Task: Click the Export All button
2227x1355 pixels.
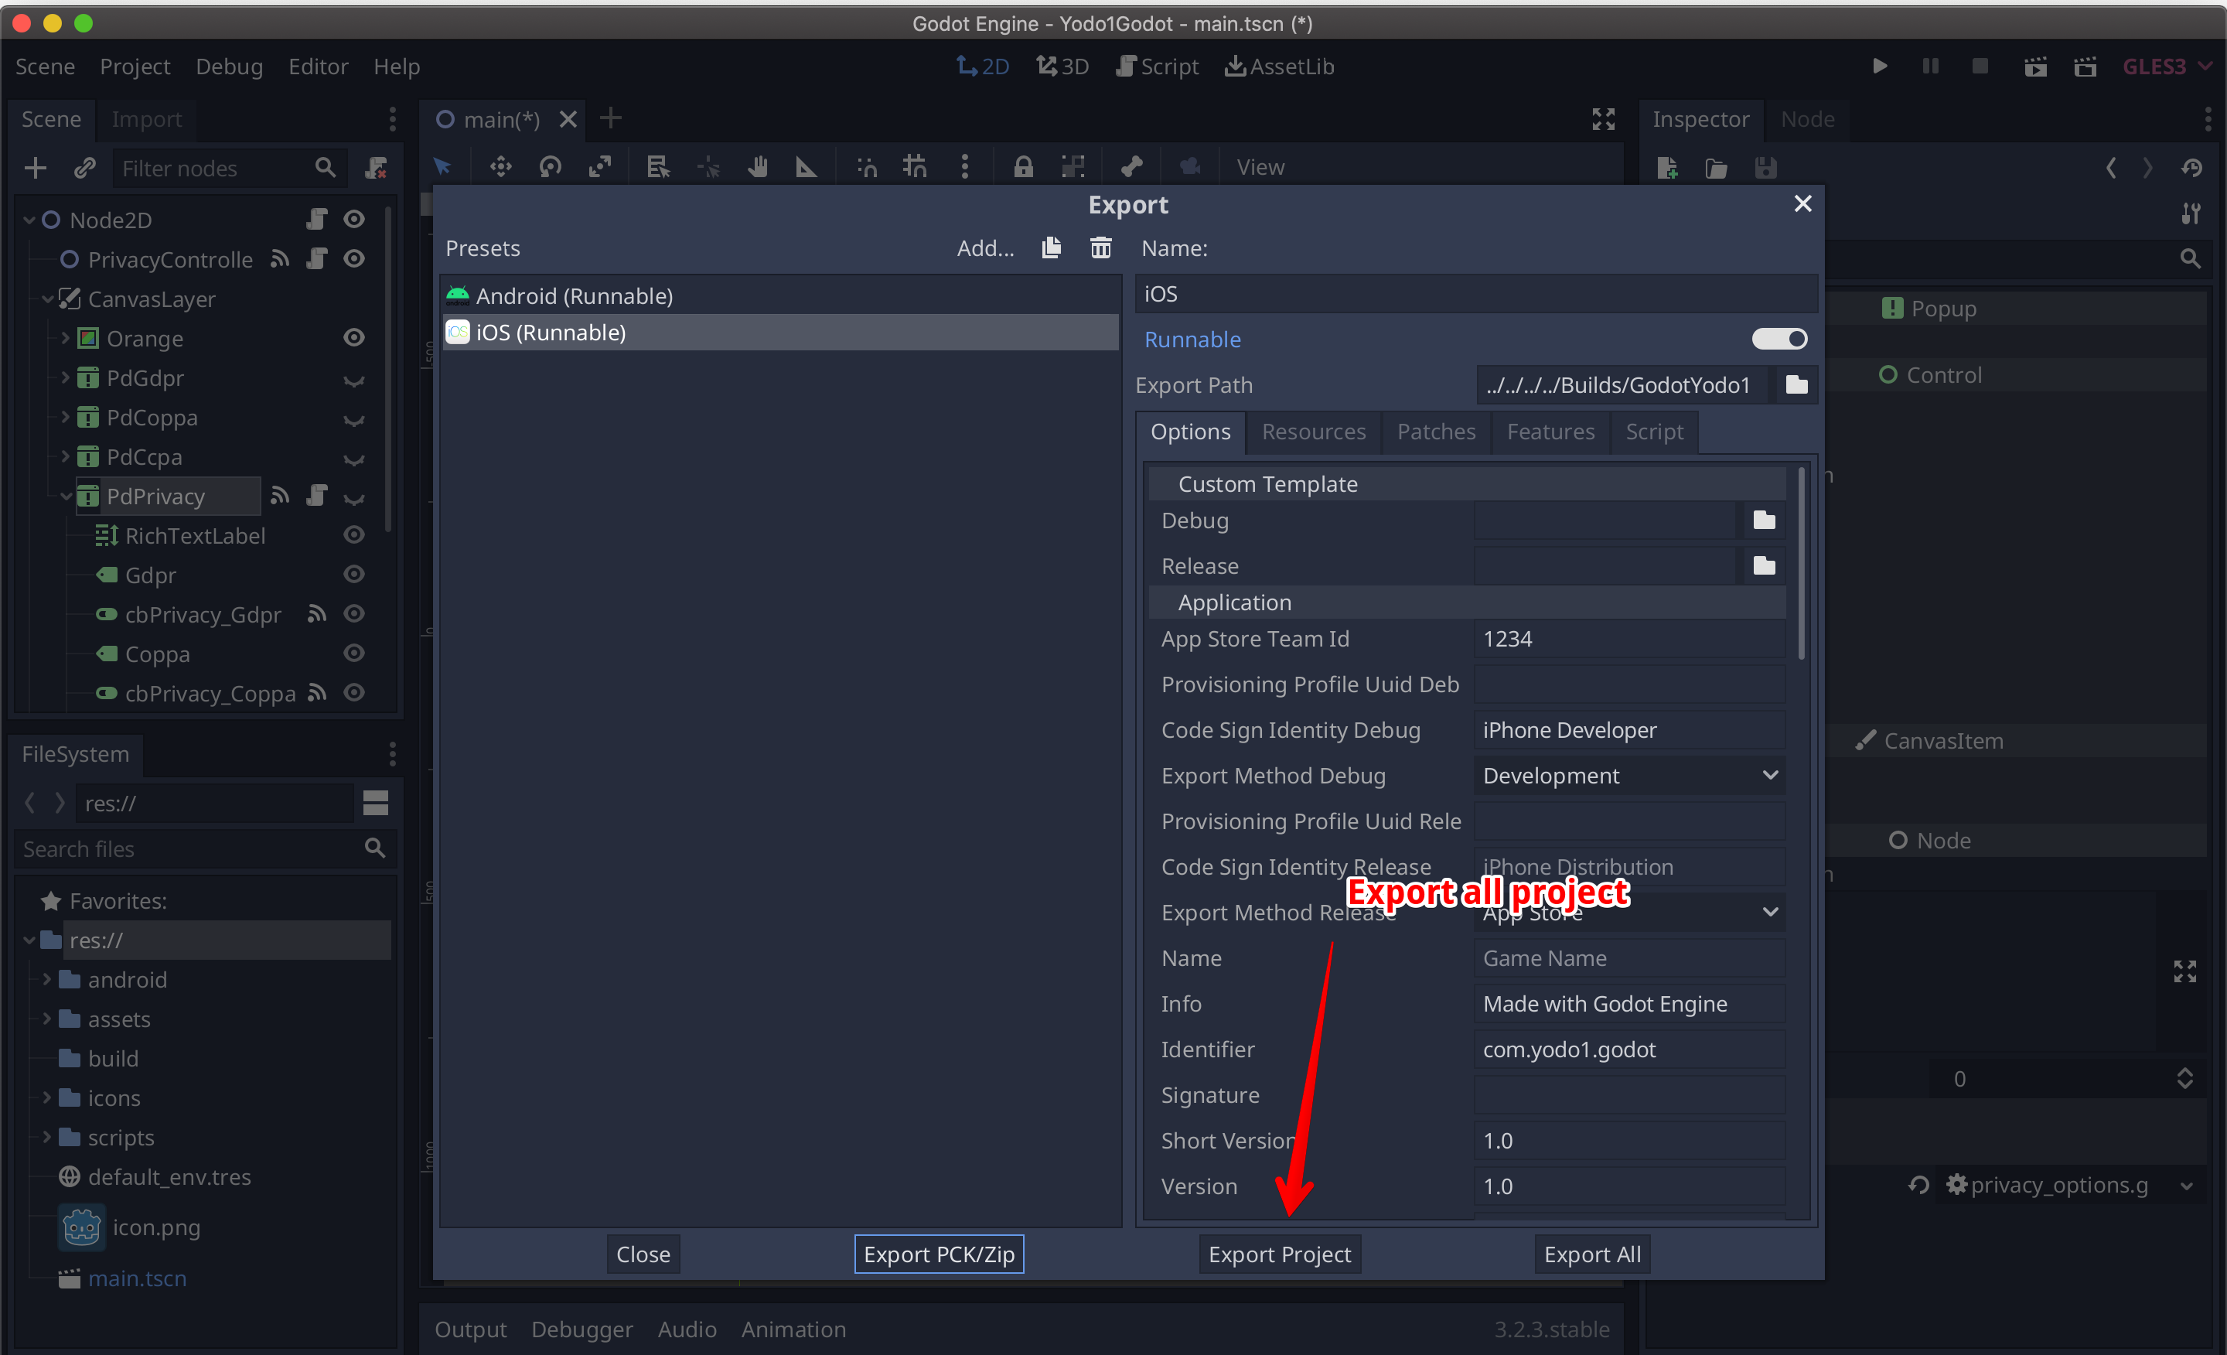Action: click(1591, 1254)
